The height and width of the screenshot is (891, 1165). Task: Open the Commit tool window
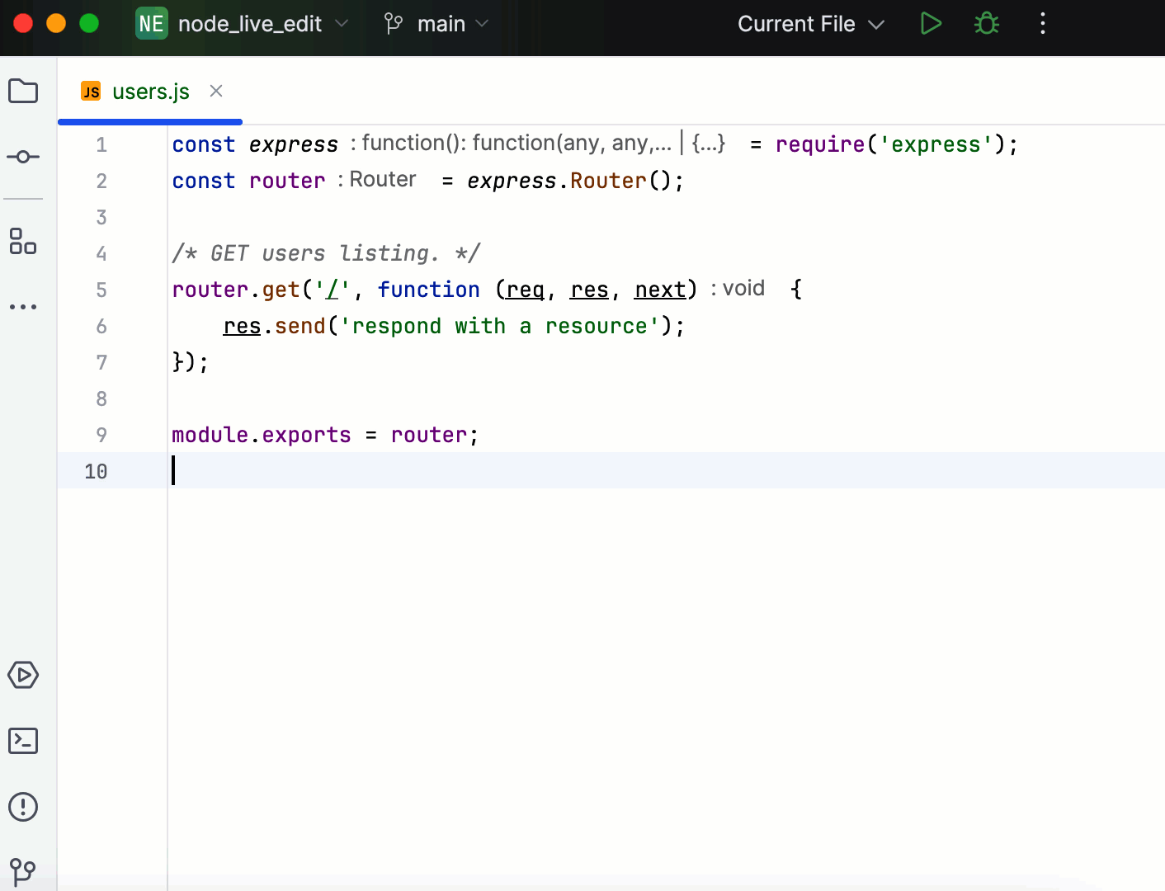coord(23,157)
